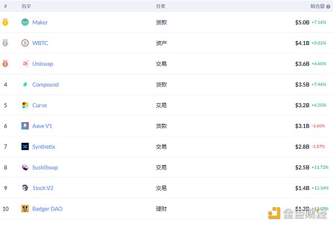
Task: Click the 名字 column header
Action: click(26, 6)
